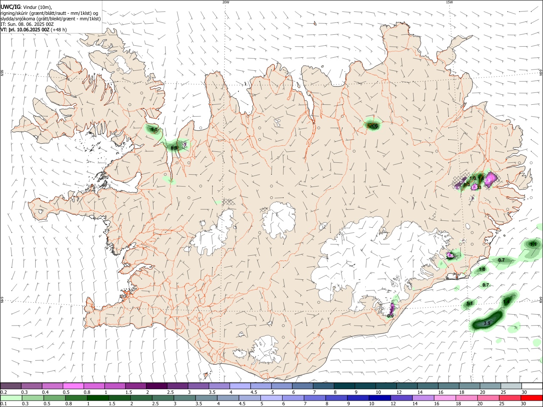The width and height of the screenshot is (543, 407).
Task: Click the 'UWC/IG' title text
Action: tap(10, 7)
